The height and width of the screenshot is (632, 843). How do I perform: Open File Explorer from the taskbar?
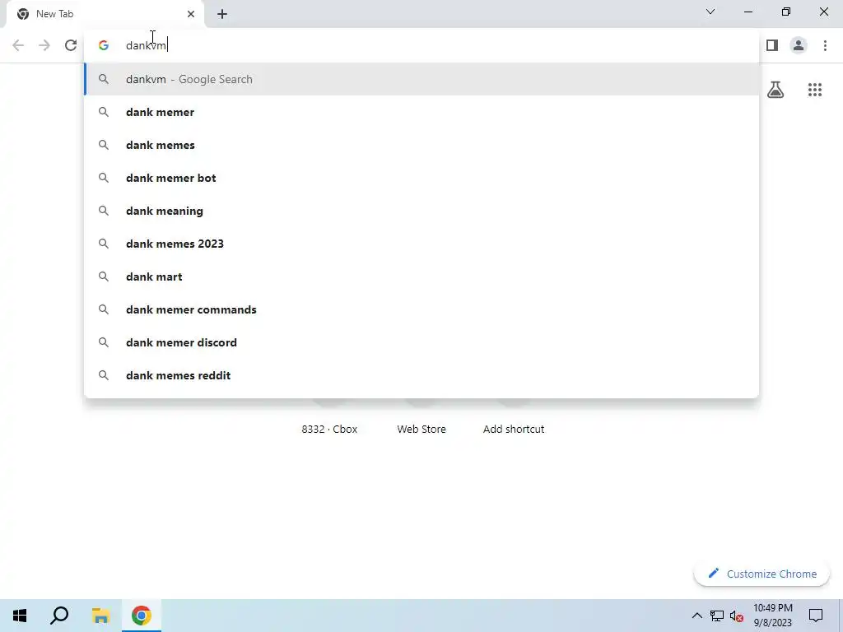[100, 616]
